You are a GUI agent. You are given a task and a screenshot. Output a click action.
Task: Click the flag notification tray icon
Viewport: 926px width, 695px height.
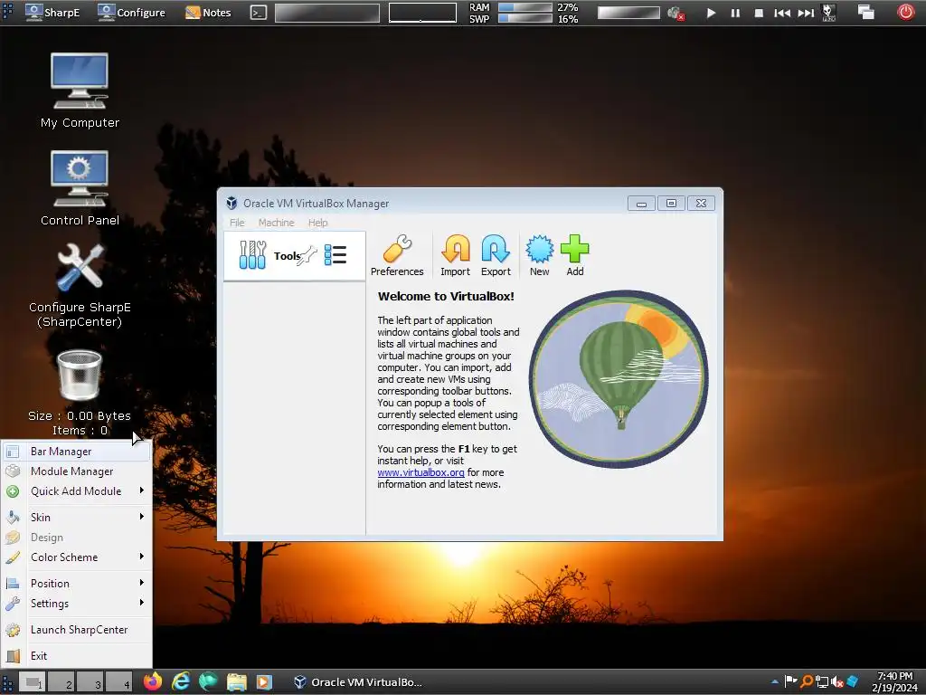(790, 681)
